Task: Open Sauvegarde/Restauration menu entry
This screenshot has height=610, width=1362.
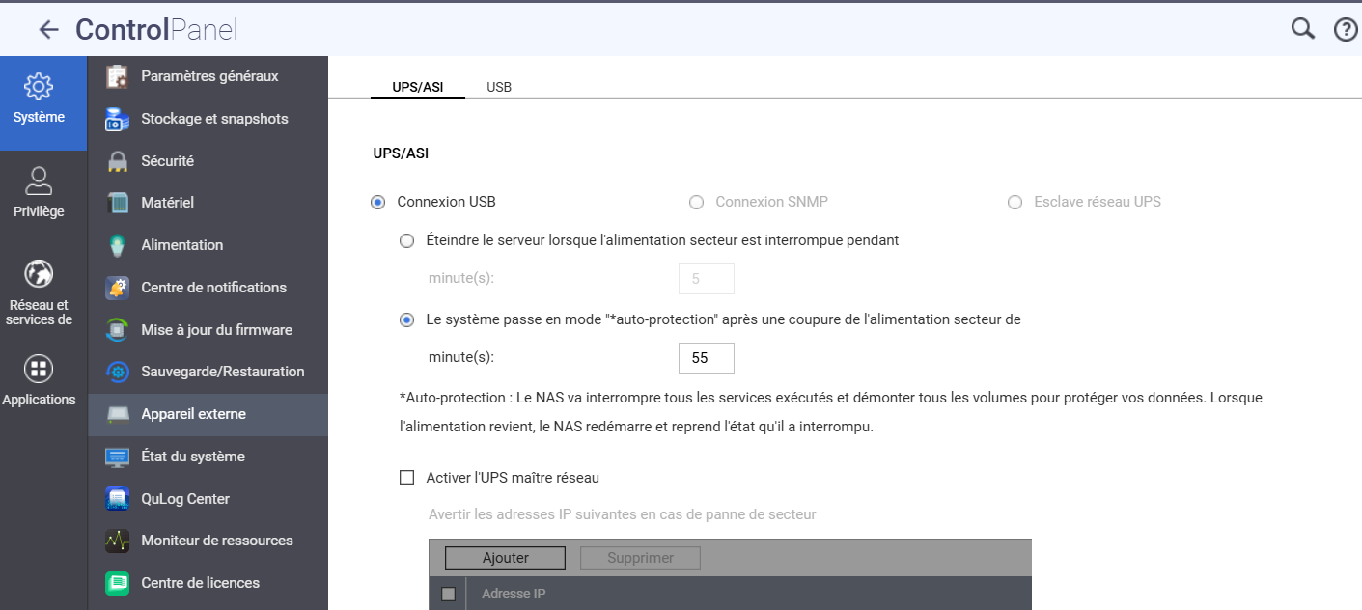Action: click(208, 372)
